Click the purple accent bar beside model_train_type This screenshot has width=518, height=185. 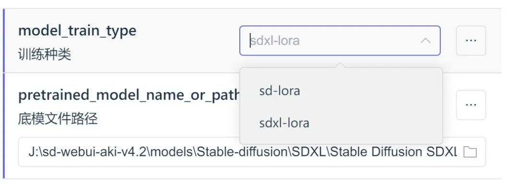(x=4, y=41)
